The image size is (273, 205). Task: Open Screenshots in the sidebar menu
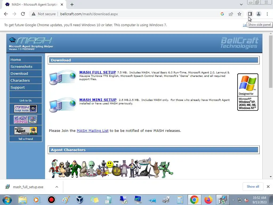pyautogui.click(x=26, y=66)
